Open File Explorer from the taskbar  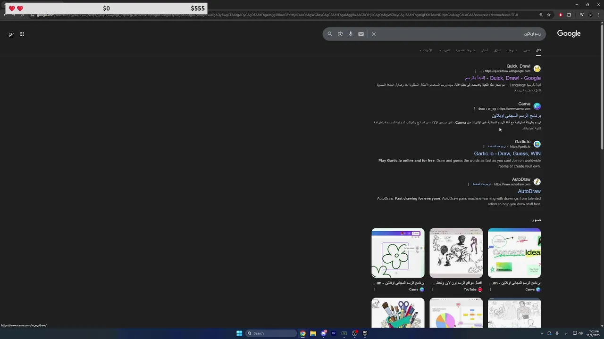313,333
